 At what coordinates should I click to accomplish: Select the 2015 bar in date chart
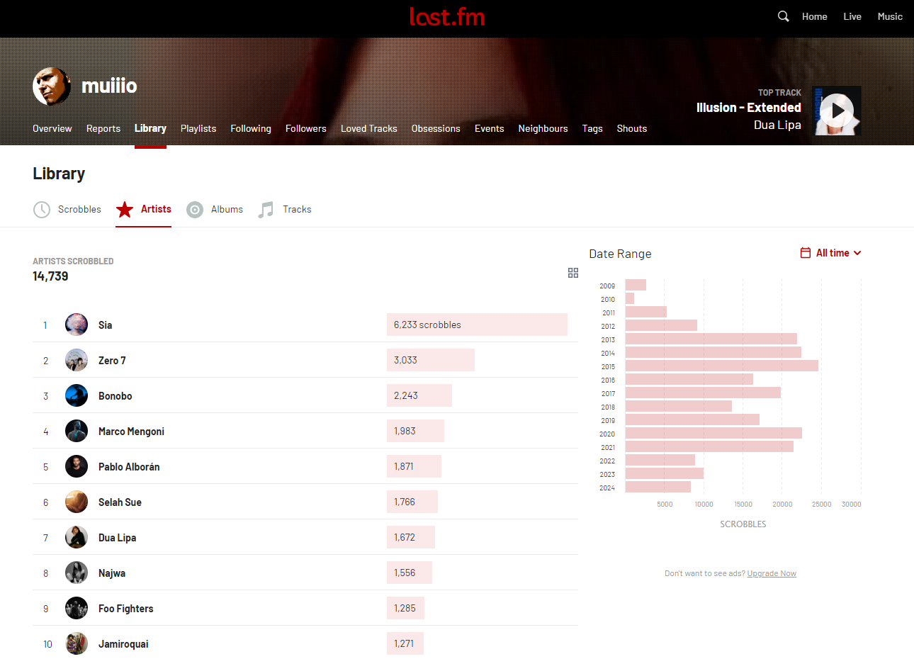pos(721,366)
